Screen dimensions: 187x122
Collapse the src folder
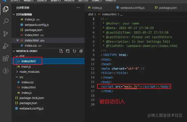(17, 77)
